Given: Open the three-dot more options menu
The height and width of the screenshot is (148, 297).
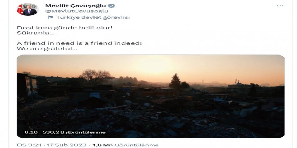Looking at the screenshot, I should (x=280, y=6).
